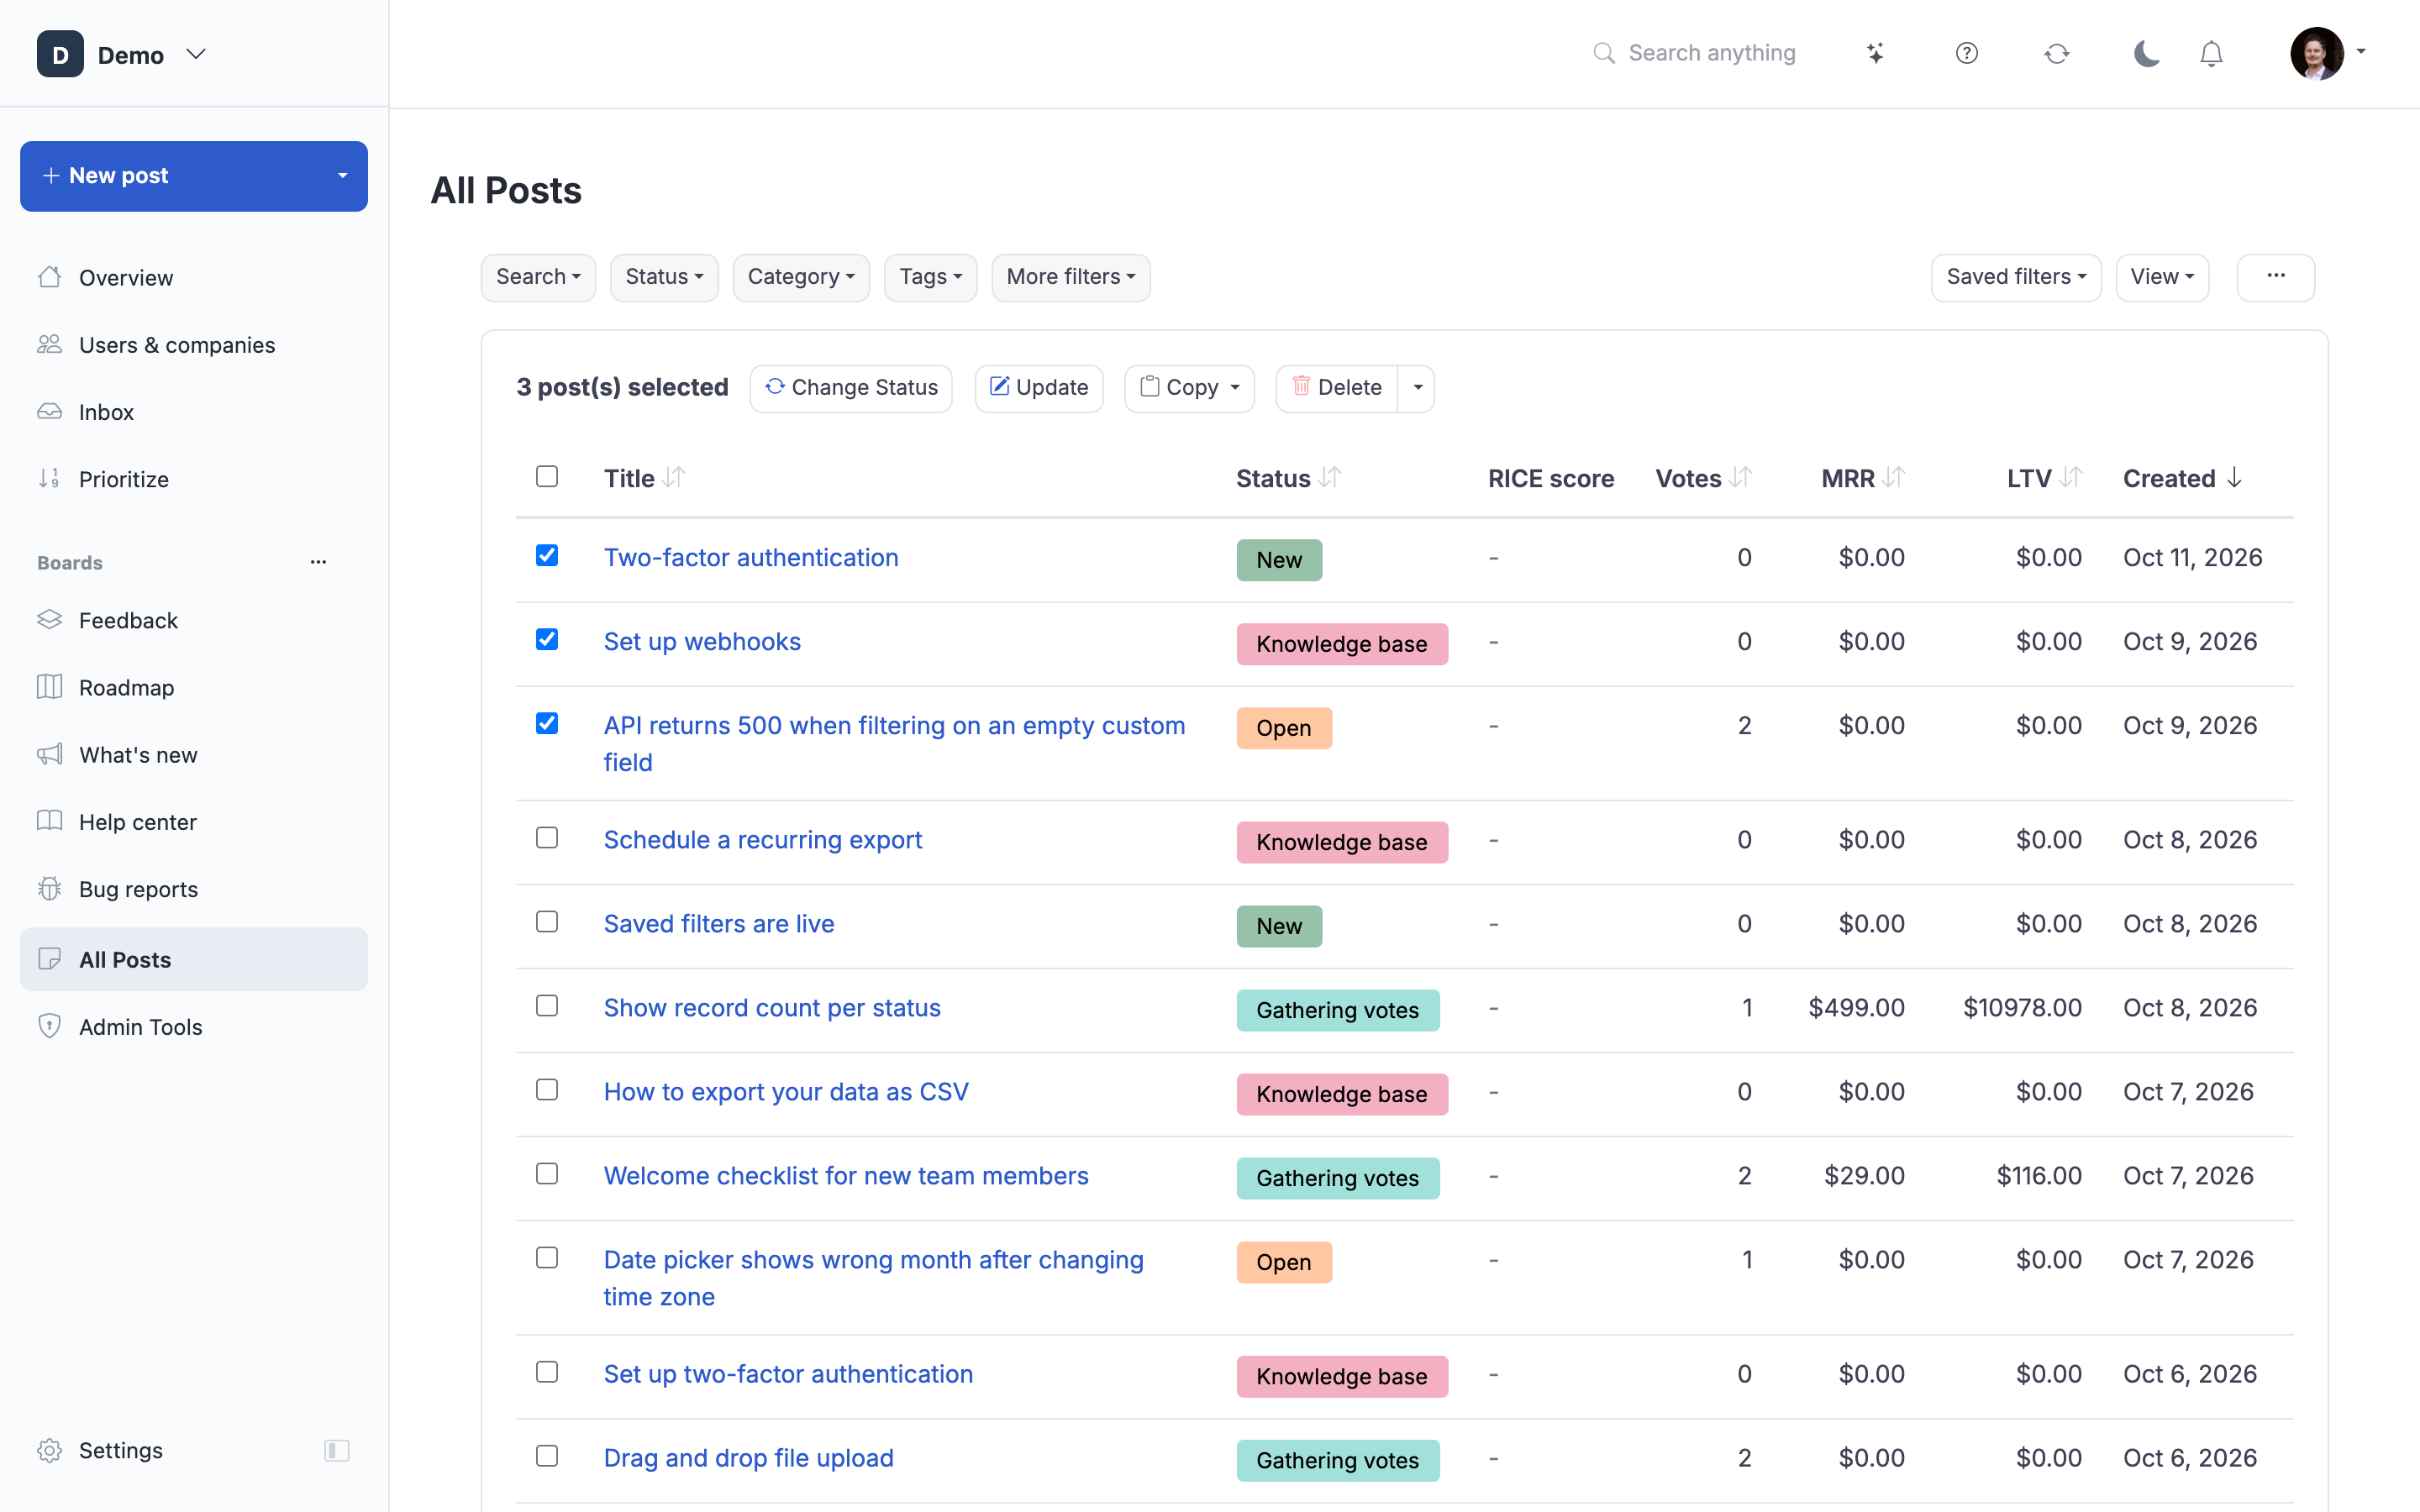Click Open badge on Date picker row
This screenshot has width=2420, height=1512.
pos(1284,1262)
